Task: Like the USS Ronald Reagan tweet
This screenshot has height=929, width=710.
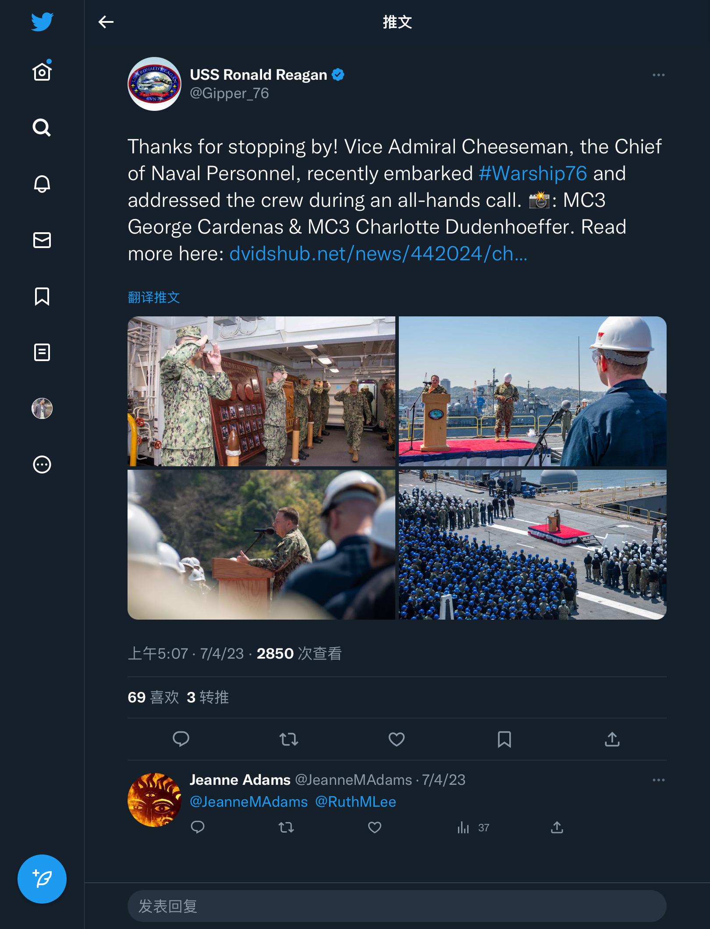Action: coord(396,739)
